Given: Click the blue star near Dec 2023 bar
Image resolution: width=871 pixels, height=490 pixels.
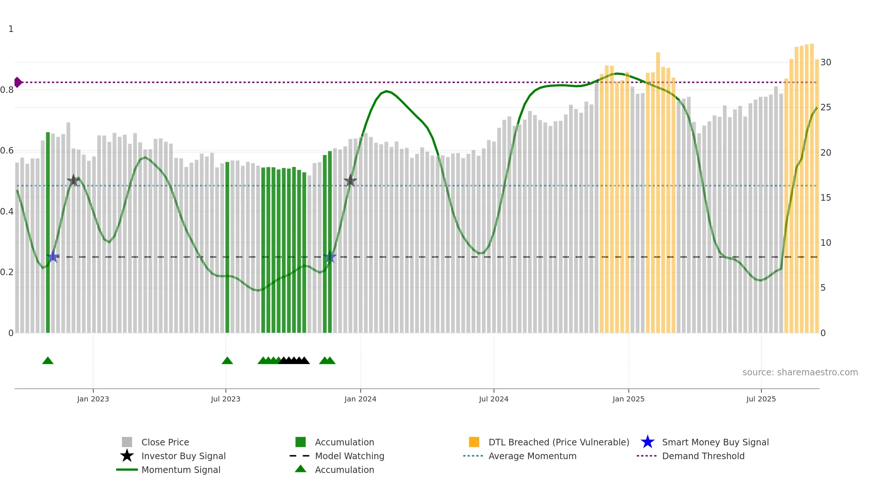Looking at the screenshot, I should pyautogui.click(x=330, y=257).
